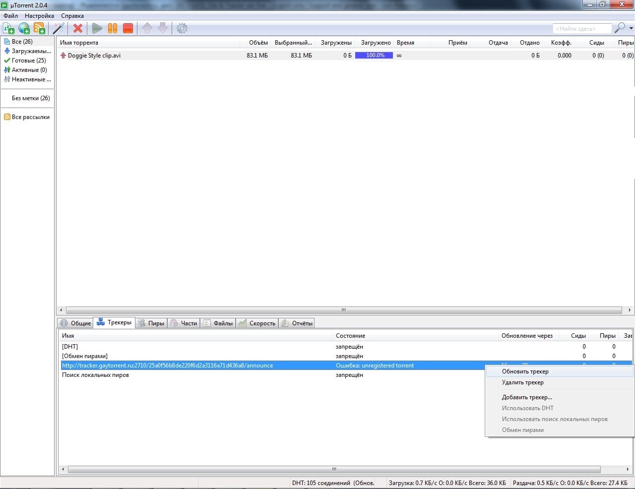This screenshot has height=489, width=635.
Task: Click torrent list horizontal scrollbar thumb
Action: tap(343, 310)
